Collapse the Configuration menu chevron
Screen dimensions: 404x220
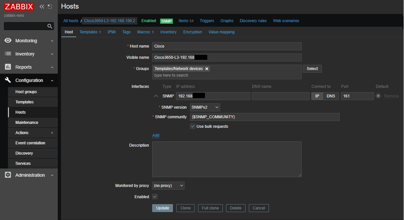[x=52, y=81]
